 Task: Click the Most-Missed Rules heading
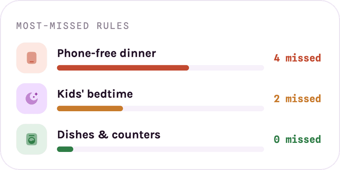[x=73, y=25]
